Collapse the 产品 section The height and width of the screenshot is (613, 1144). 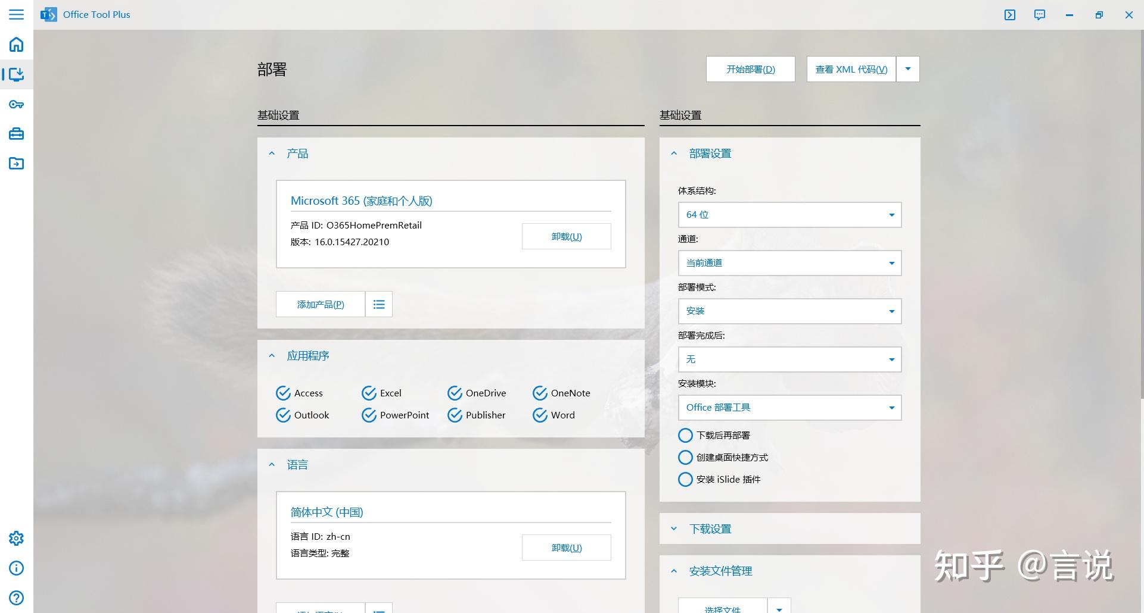[272, 154]
